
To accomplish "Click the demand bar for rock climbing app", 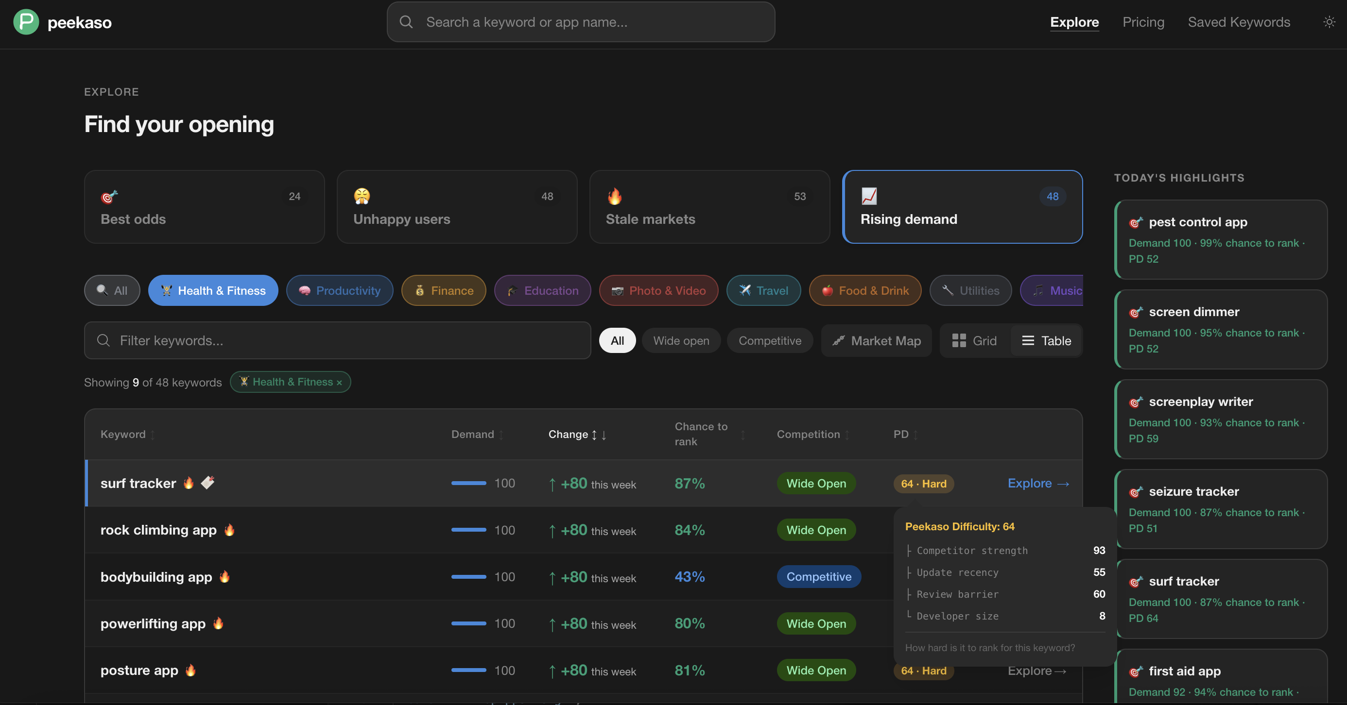I will [x=468, y=530].
